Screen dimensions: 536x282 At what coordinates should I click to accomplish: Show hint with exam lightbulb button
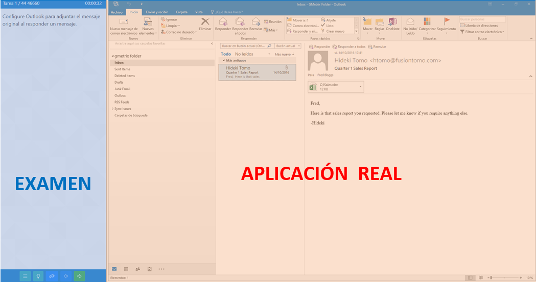pyautogui.click(x=38, y=276)
